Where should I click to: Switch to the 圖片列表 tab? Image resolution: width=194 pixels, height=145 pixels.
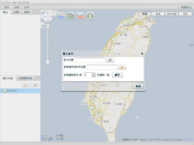[8, 78]
